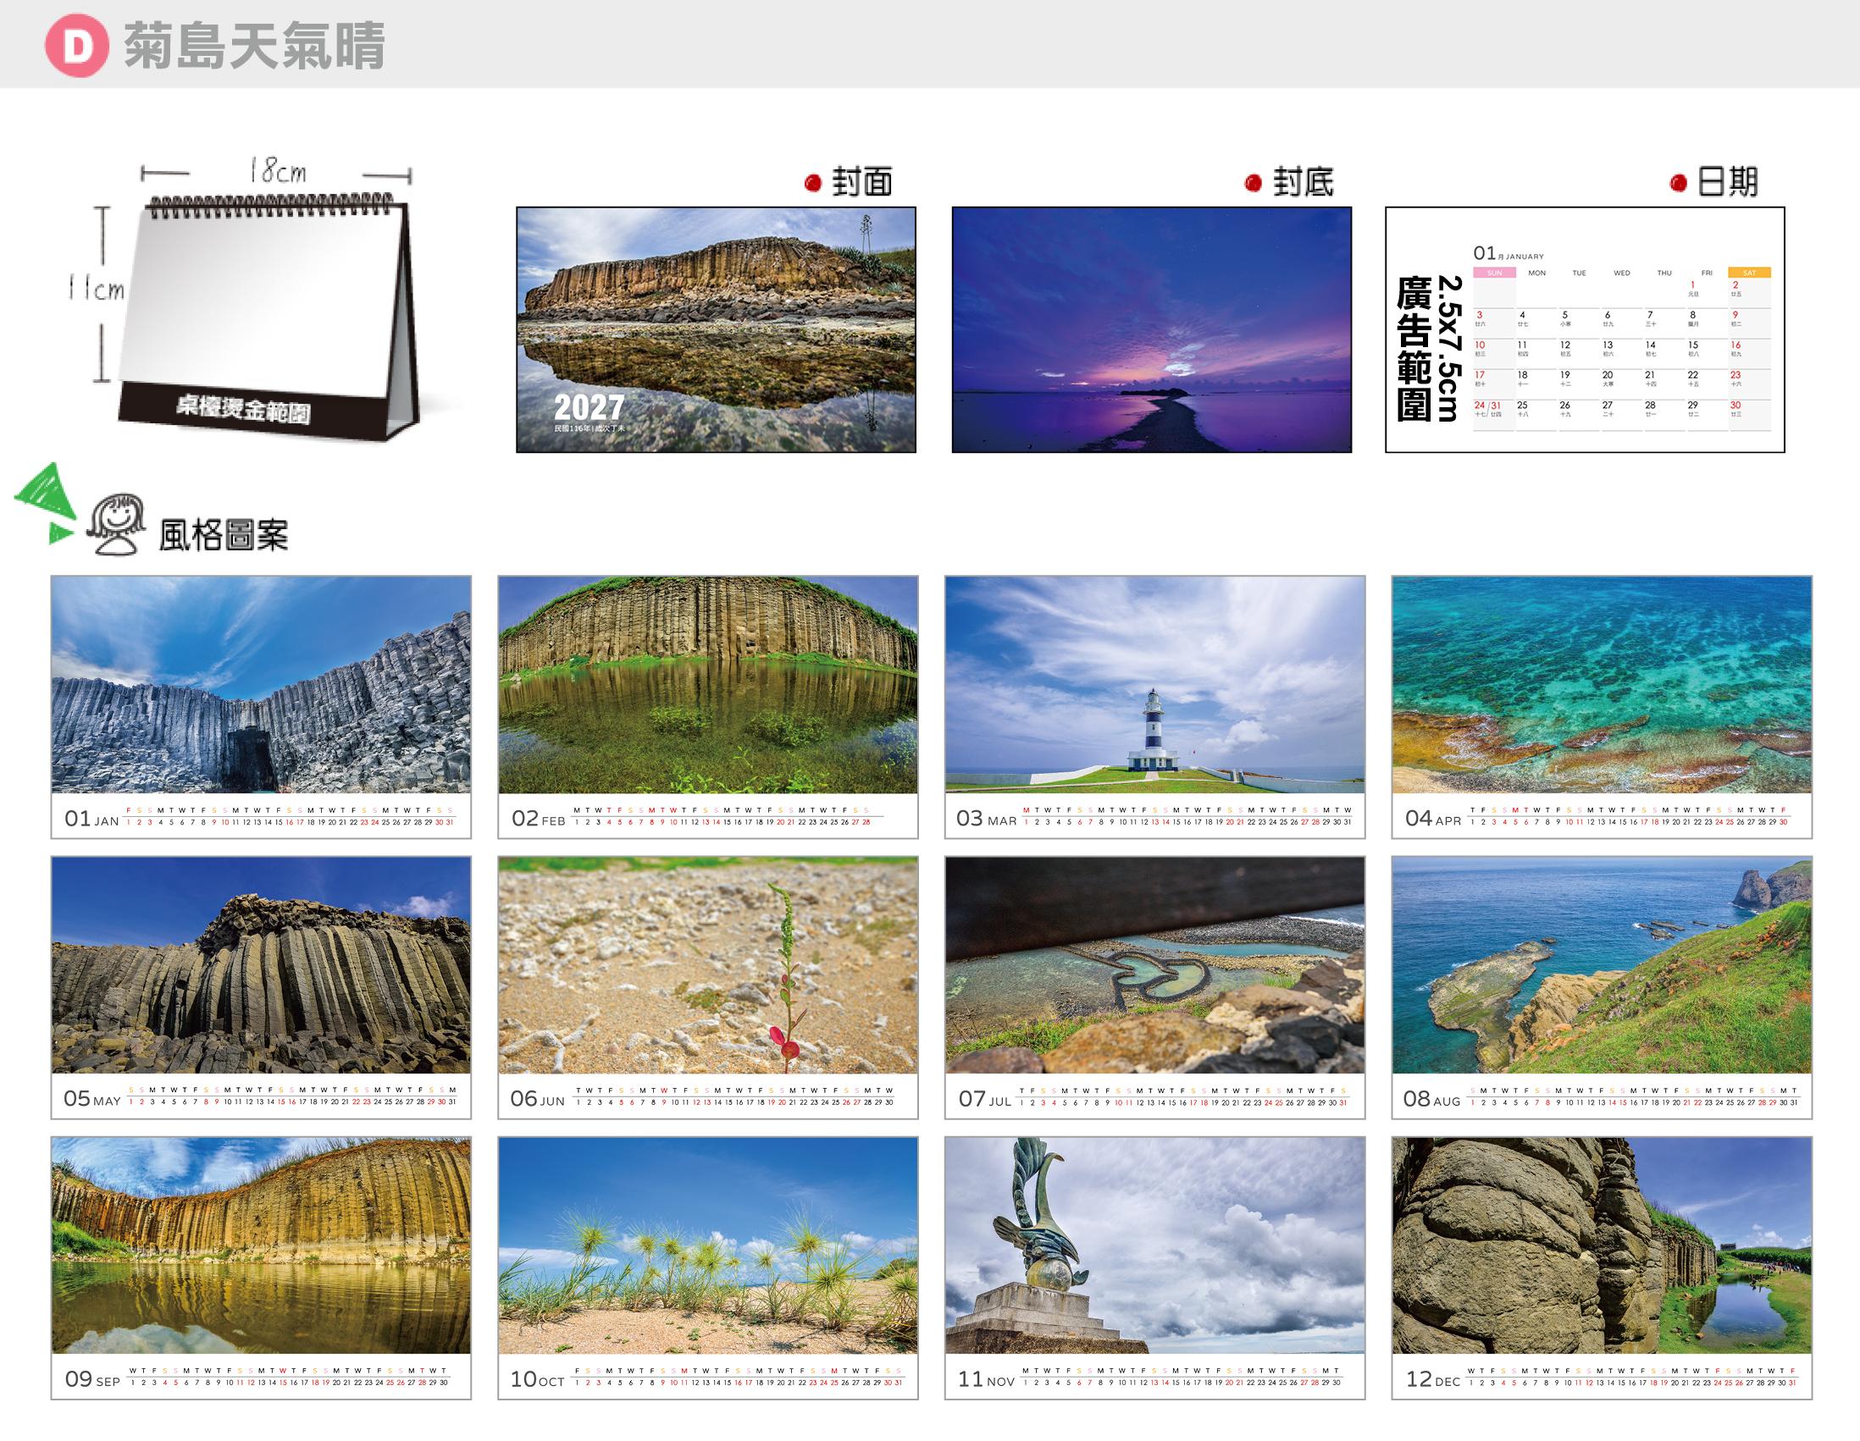Viewport: 1860px width, 1441px height.
Task: Click the 18cm width dimension label
Action: point(278,172)
